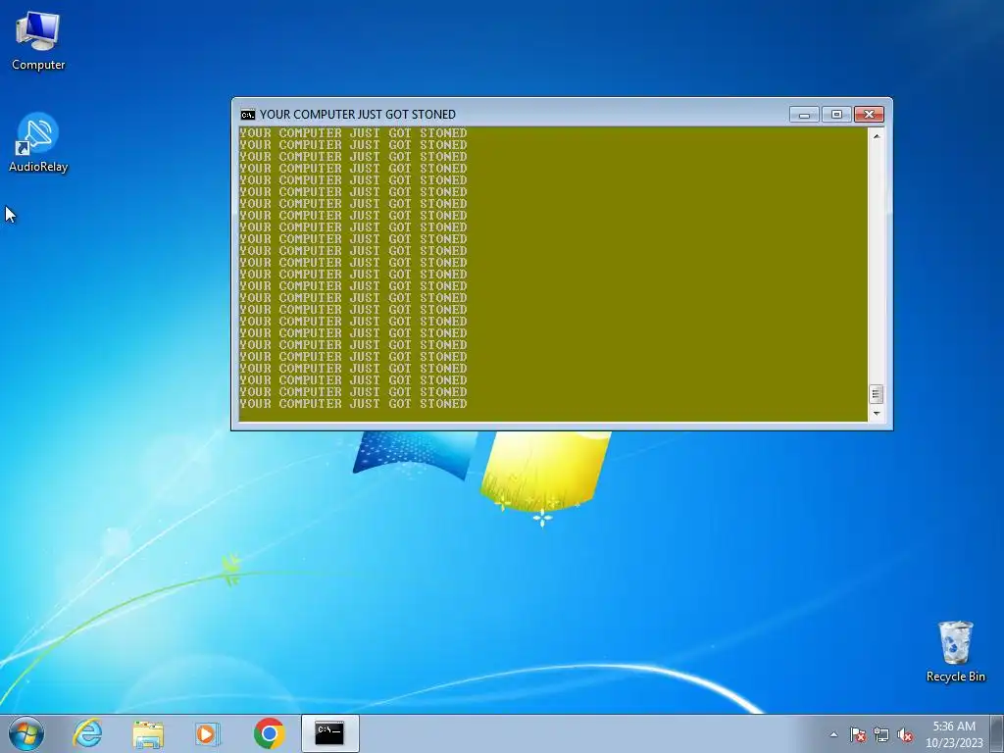Launch the AudioRelay shortcut
This screenshot has height=753, width=1004.
(38, 142)
